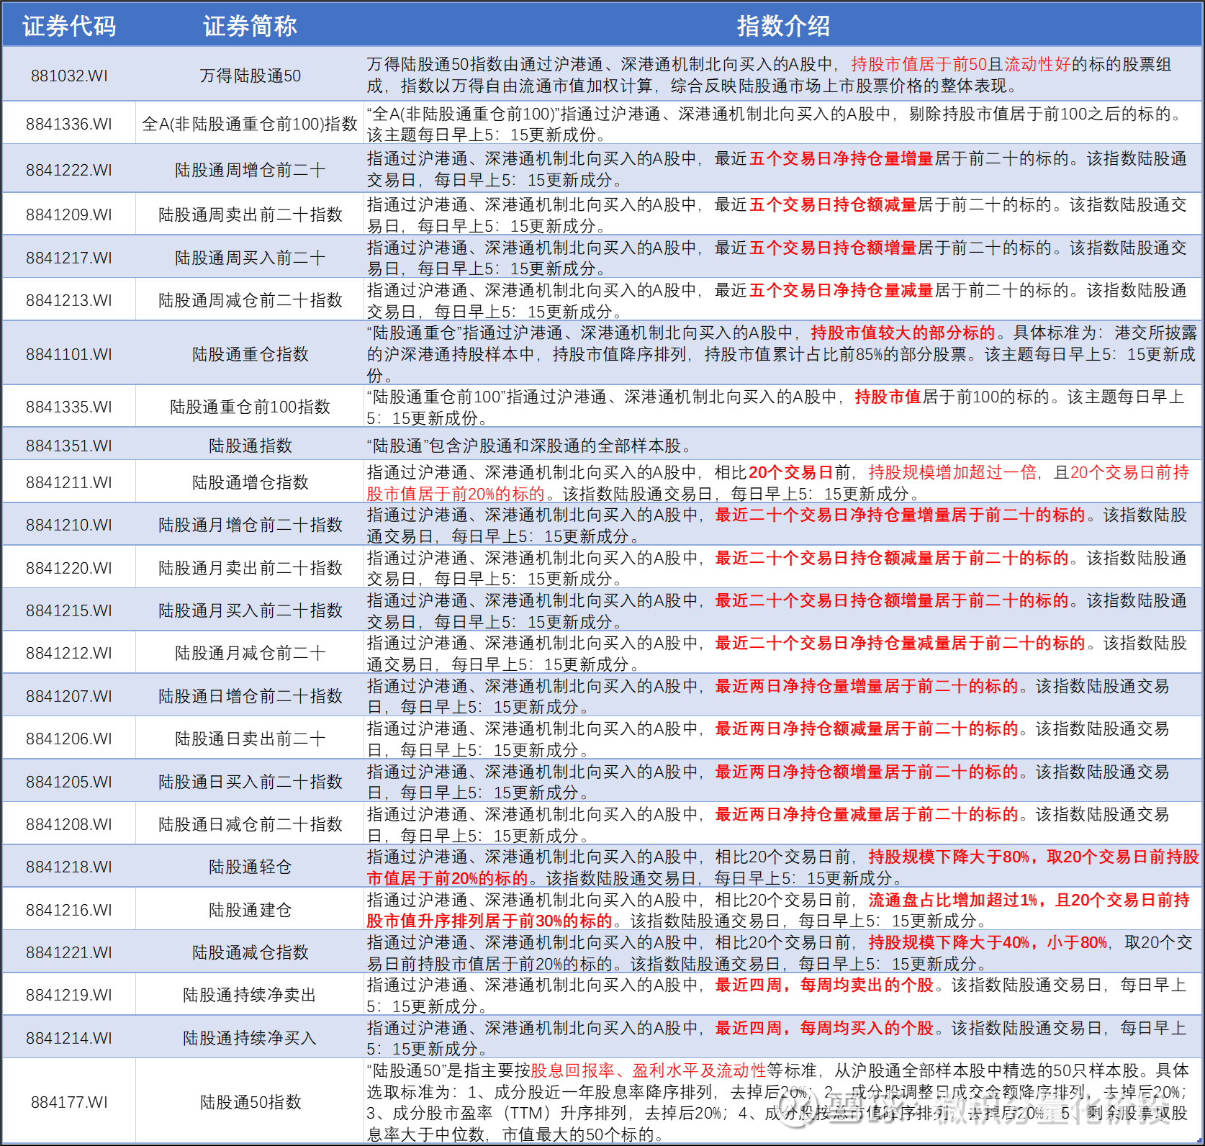
Task: Select the code cell 8841336.WI
Action: 69,124
